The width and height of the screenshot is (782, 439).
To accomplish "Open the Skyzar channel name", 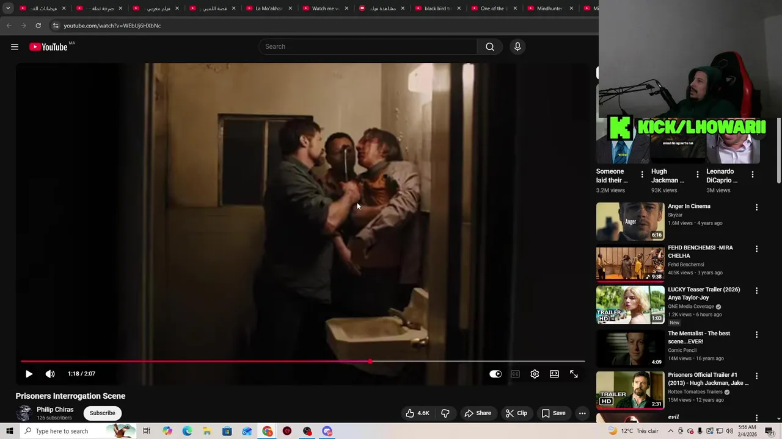I will point(675,215).
